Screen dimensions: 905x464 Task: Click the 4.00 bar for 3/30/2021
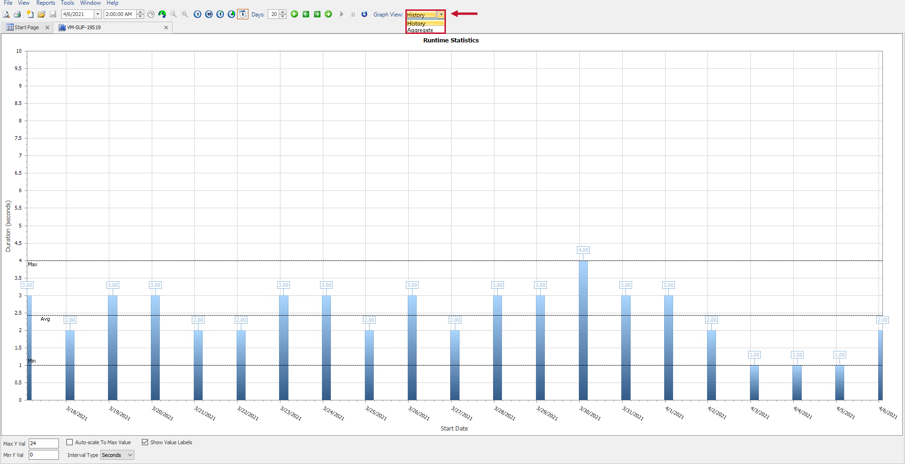pos(583,330)
